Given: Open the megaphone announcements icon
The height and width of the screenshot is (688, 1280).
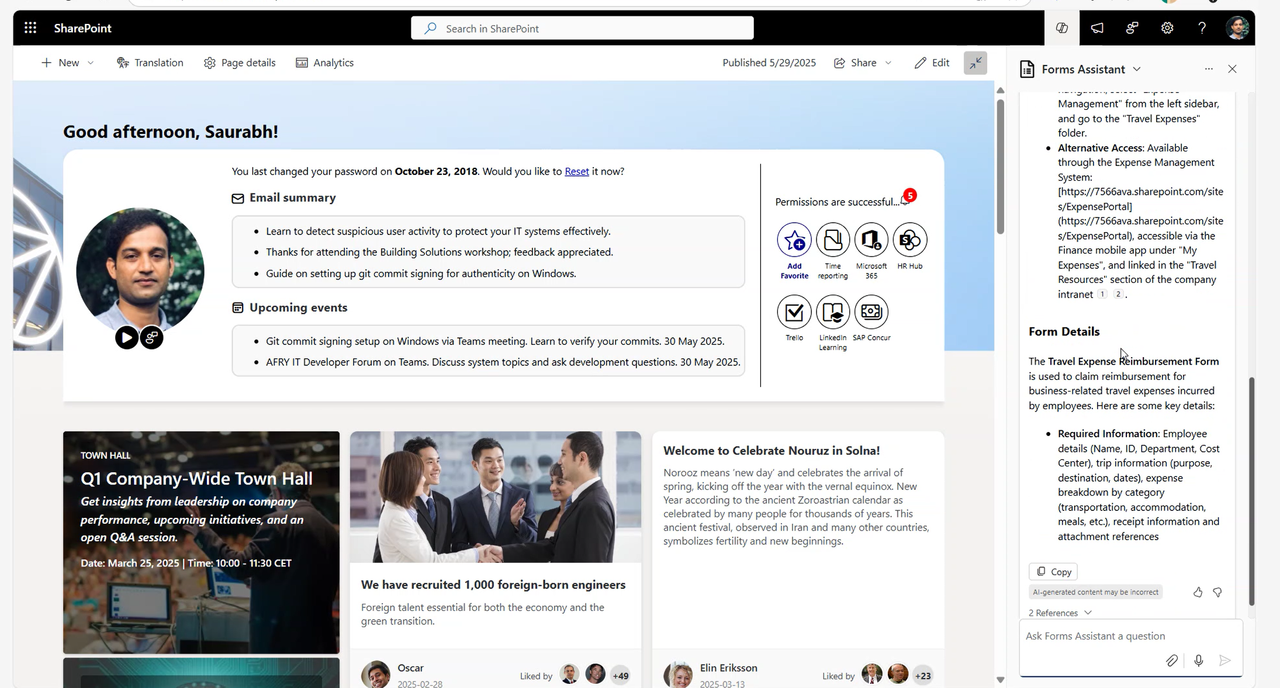Looking at the screenshot, I should point(1096,28).
